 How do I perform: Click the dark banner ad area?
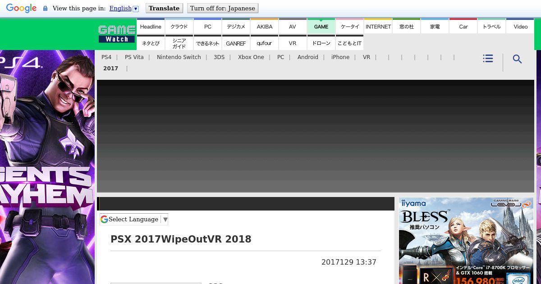click(x=316, y=136)
